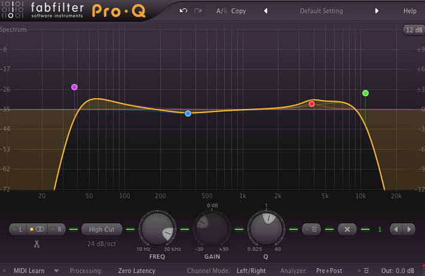Open the Pre+Post analyzer menu
This screenshot has width=425, height=276.
tap(329, 271)
